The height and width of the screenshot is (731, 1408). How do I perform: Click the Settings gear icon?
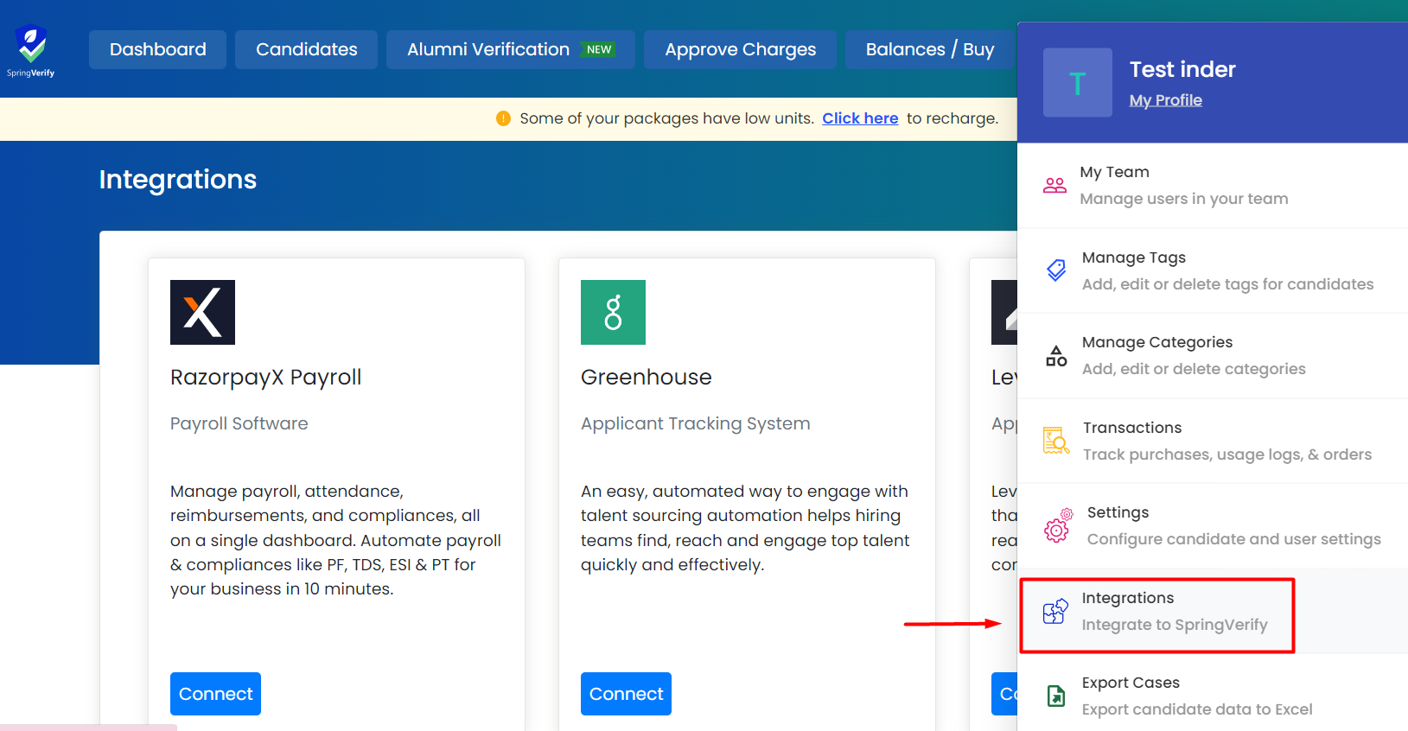[x=1057, y=526]
